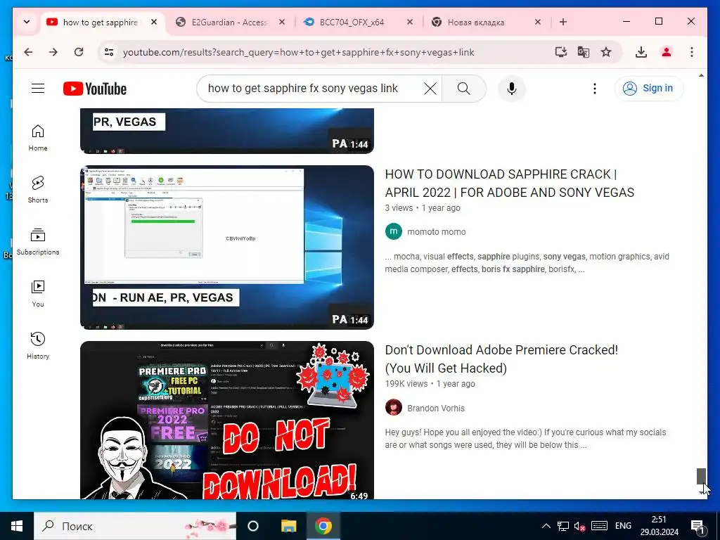Start voice search with the microphone

point(512,88)
